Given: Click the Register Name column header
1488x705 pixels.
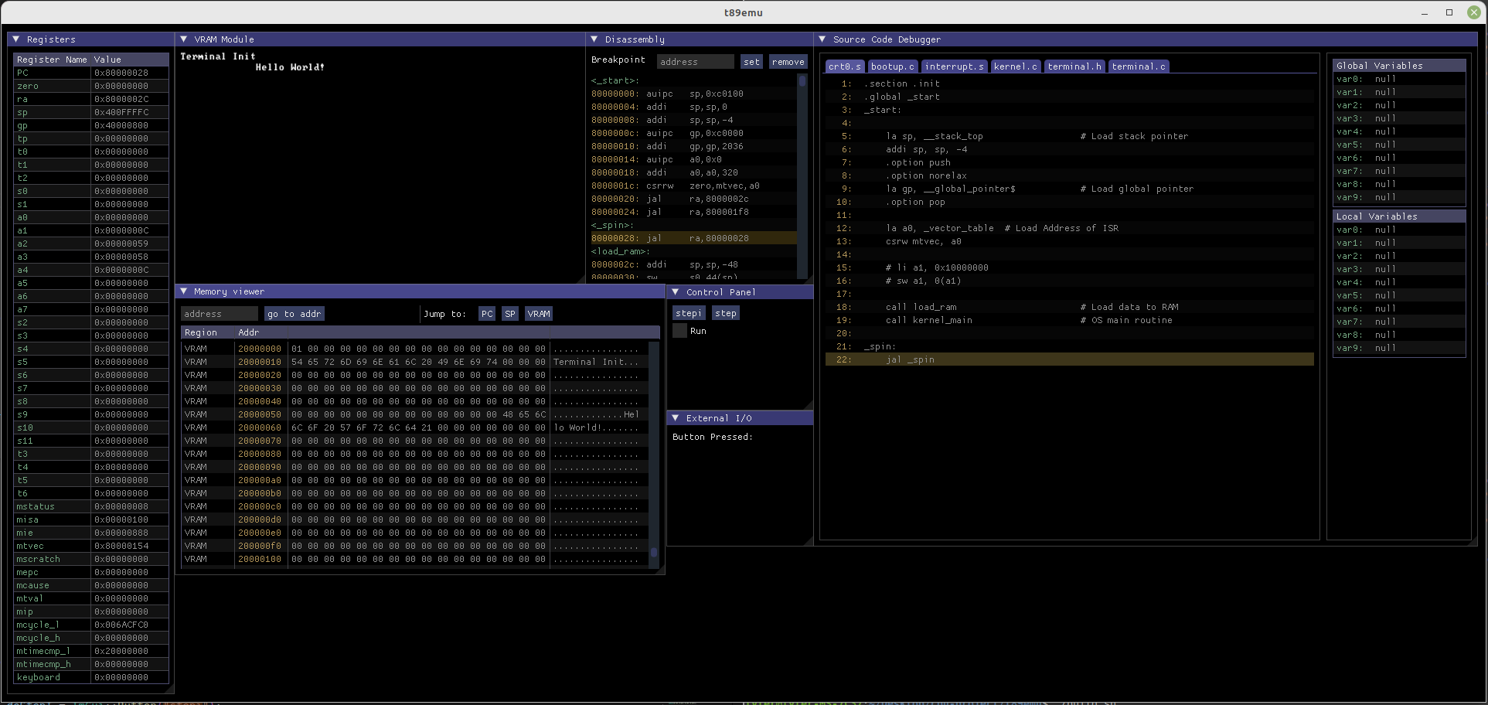Looking at the screenshot, I should 52,60.
